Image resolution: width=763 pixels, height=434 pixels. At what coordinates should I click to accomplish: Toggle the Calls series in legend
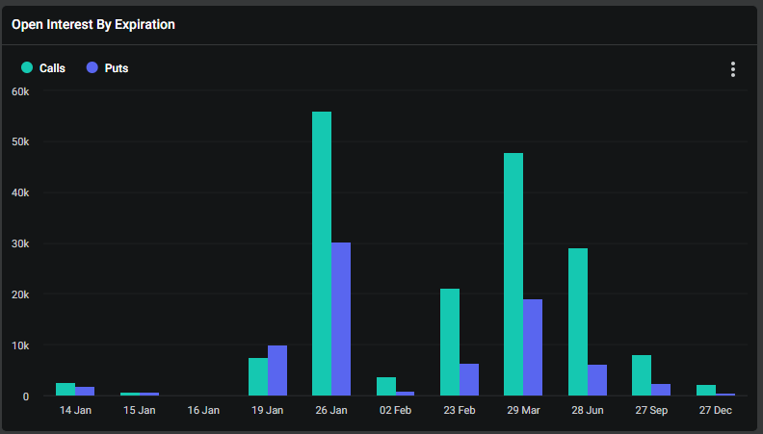tap(43, 68)
